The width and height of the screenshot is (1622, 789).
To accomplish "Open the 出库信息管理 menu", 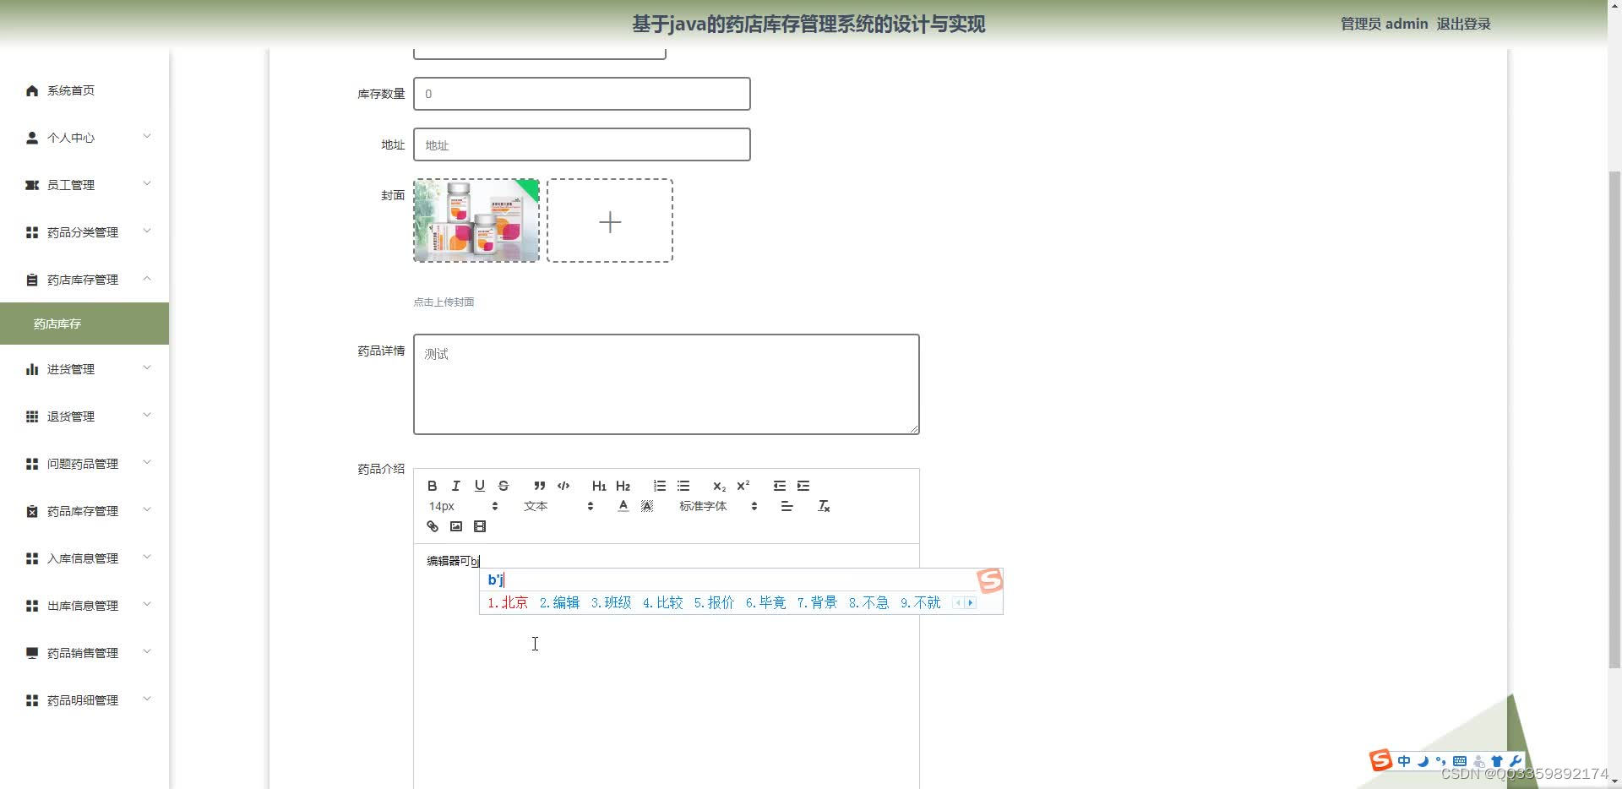I will [84, 606].
